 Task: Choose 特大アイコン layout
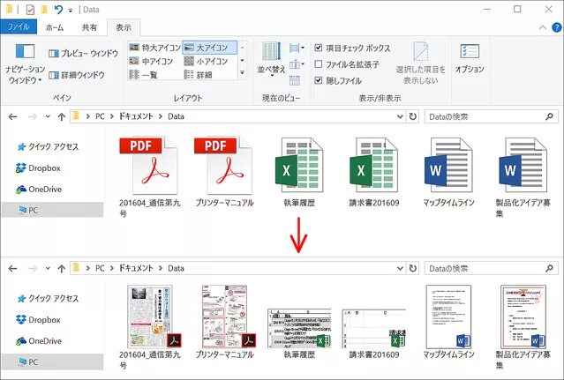(154, 48)
